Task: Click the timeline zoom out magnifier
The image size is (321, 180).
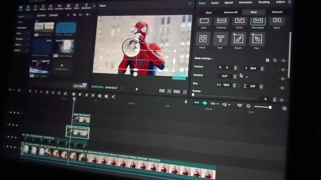Action: click(248, 106)
